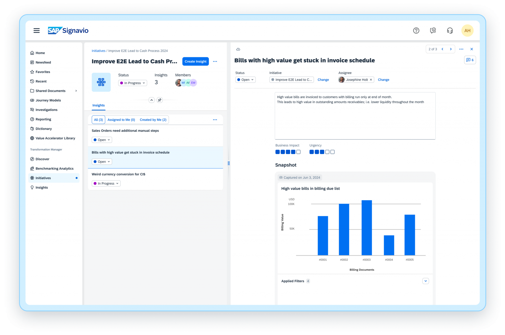Click Change next to Josephine Holt
505x335 pixels.
click(x=383, y=80)
